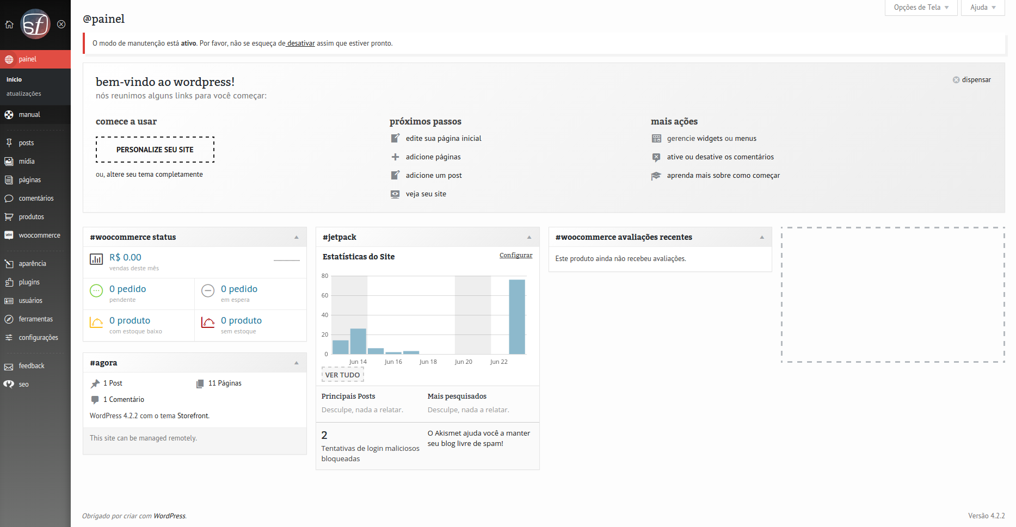
Task: Click the tall Jun 22 chart bar
Action: (x=517, y=317)
